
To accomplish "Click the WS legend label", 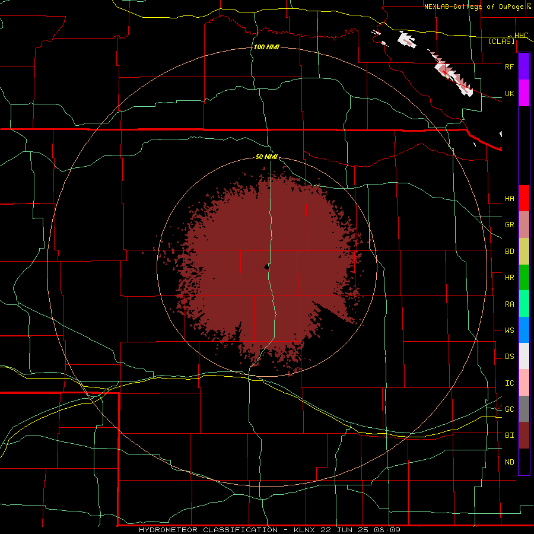I will pyautogui.click(x=509, y=330).
